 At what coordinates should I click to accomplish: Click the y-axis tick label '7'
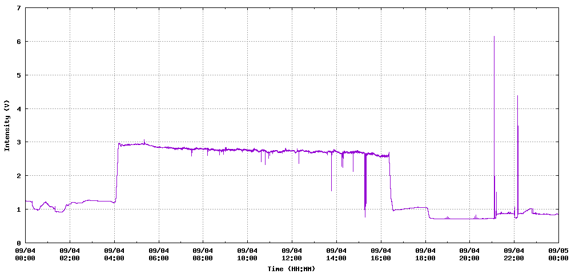click(x=19, y=7)
